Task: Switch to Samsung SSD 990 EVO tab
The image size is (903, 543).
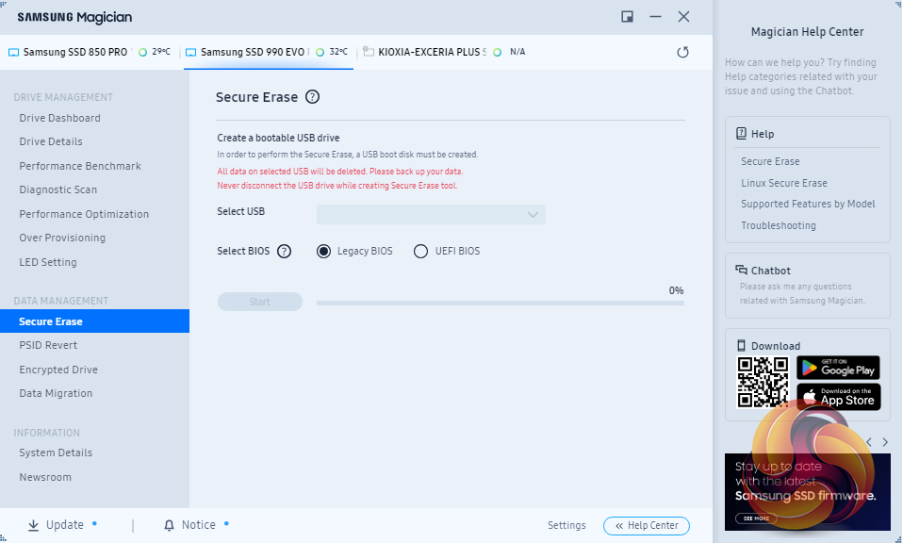Action: coord(268,53)
